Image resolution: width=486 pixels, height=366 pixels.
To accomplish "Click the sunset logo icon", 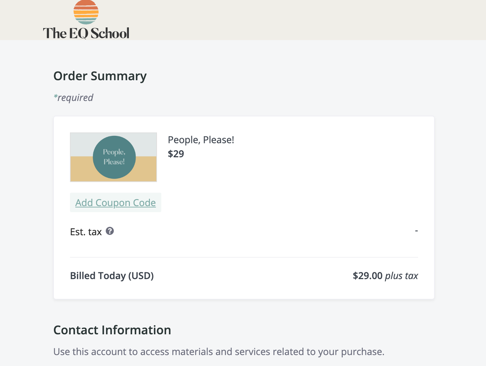I will [x=86, y=12].
